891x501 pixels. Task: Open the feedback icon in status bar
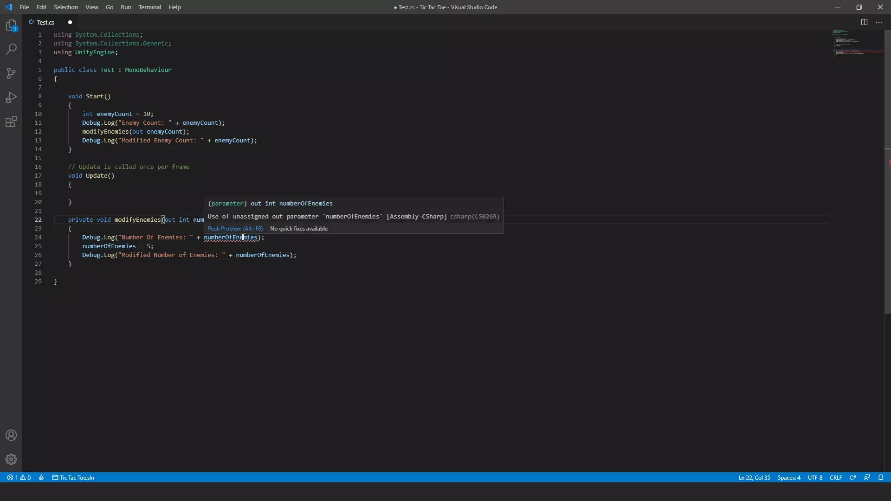pyautogui.click(x=867, y=477)
